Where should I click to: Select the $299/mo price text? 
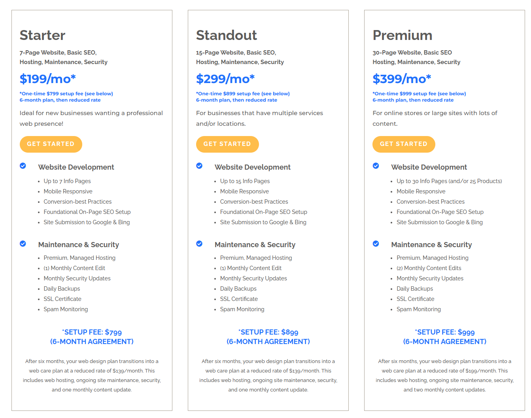pyautogui.click(x=225, y=79)
